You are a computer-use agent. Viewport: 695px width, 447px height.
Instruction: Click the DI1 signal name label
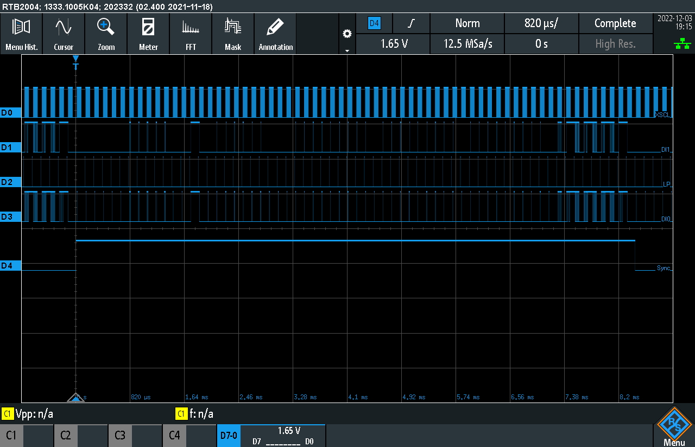click(666, 149)
